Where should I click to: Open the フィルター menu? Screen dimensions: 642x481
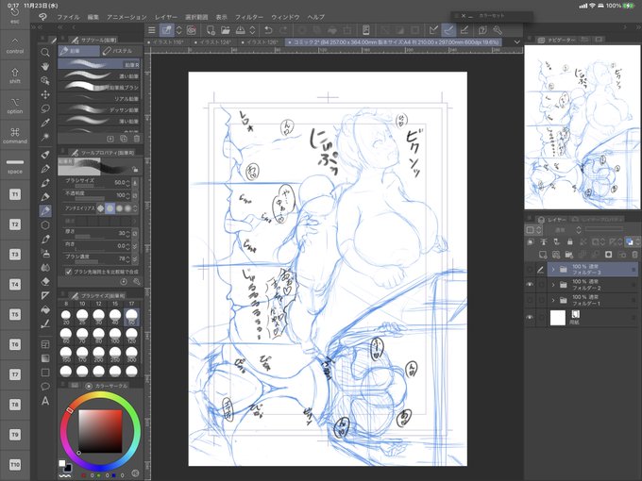pos(249,17)
